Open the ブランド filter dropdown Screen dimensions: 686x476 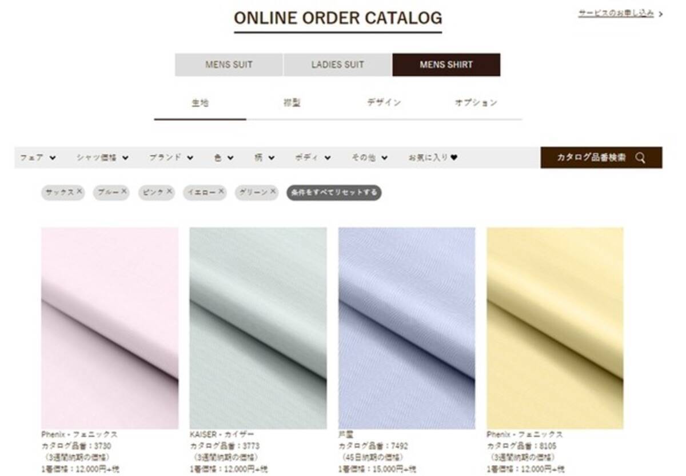171,158
